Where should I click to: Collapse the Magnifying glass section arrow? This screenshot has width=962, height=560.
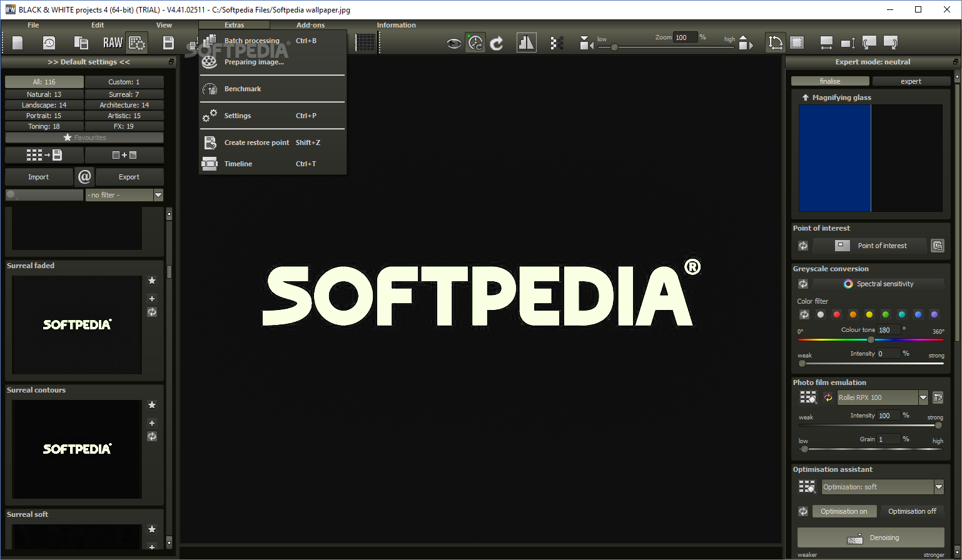805,97
